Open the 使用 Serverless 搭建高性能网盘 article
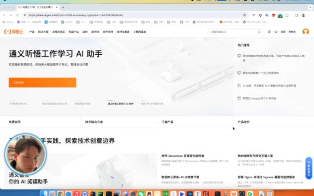Image resolution: width=314 pixels, height=196 pixels. (x=182, y=156)
